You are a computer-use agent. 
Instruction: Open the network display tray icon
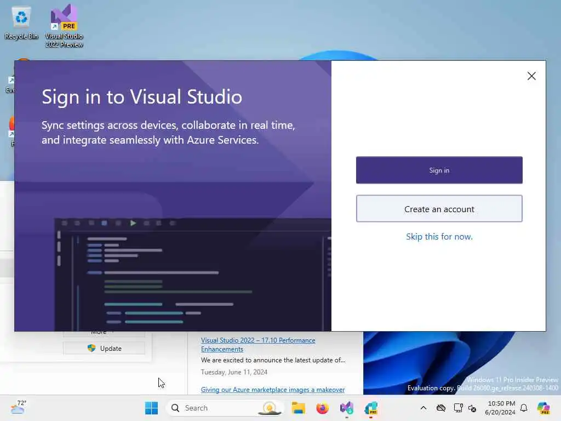click(x=459, y=408)
